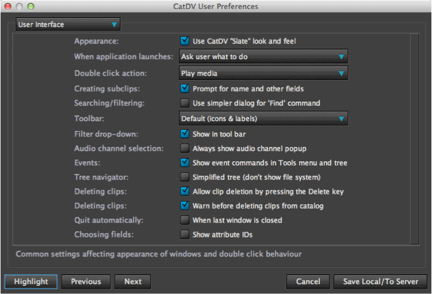Image resolution: width=432 pixels, height=294 pixels.
Task: Uncheck Use CatDV "Slate" look and feel
Action: coord(185,41)
